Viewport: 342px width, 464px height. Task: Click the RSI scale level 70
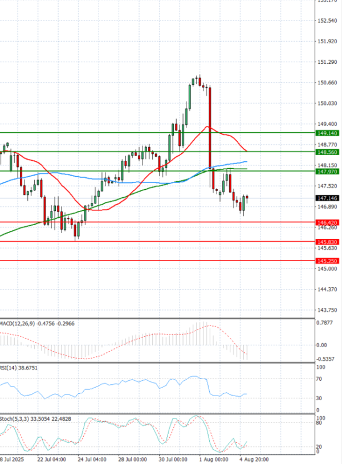(x=319, y=379)
